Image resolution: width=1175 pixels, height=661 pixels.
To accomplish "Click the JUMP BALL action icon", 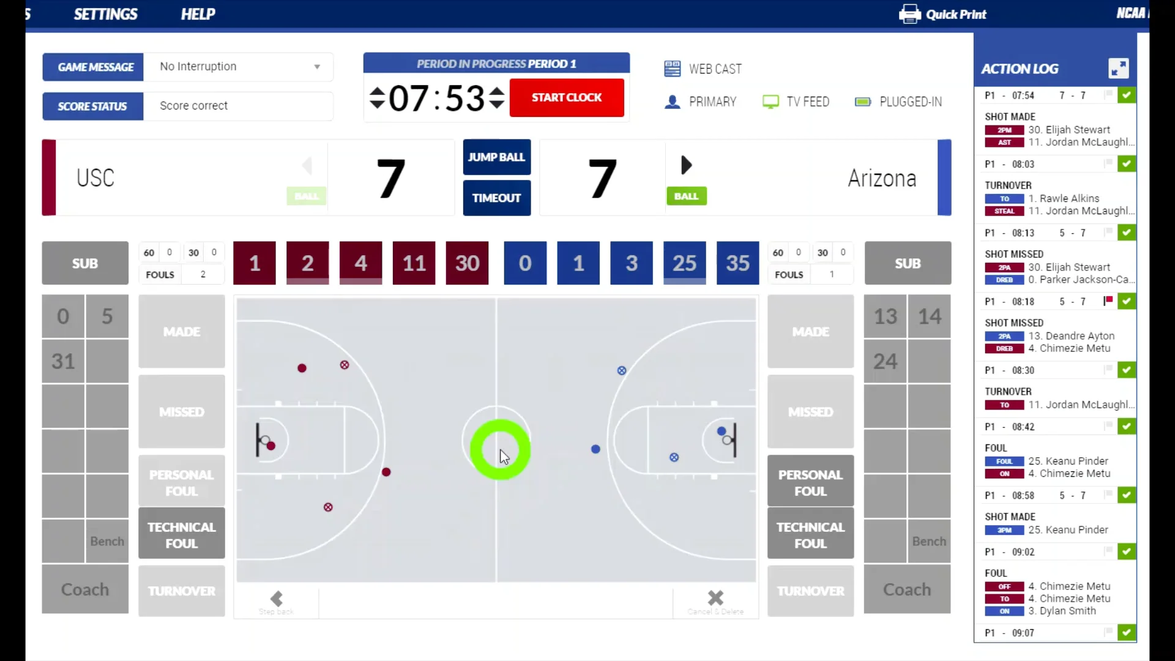I will 497,157.
